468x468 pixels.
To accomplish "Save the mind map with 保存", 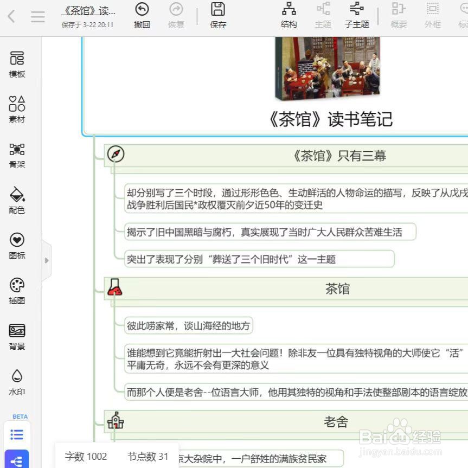I will (x=218, y=16).
